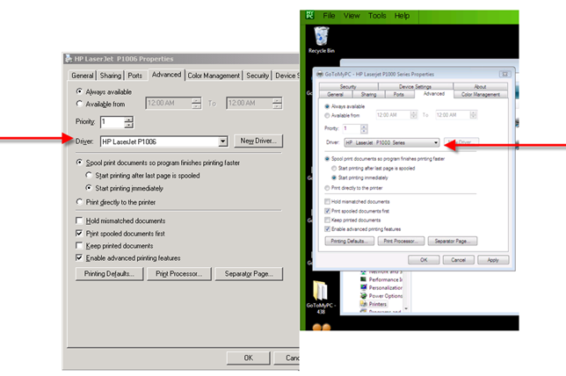Open Power Options in Control Panel list
566x376 pixels.
381,295
